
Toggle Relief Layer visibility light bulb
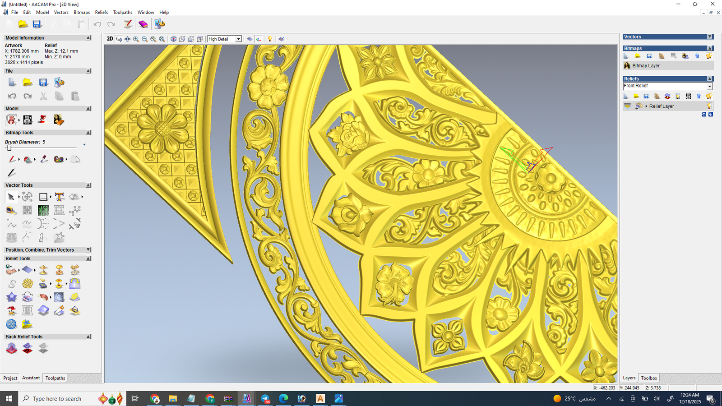tap(709, 106)
